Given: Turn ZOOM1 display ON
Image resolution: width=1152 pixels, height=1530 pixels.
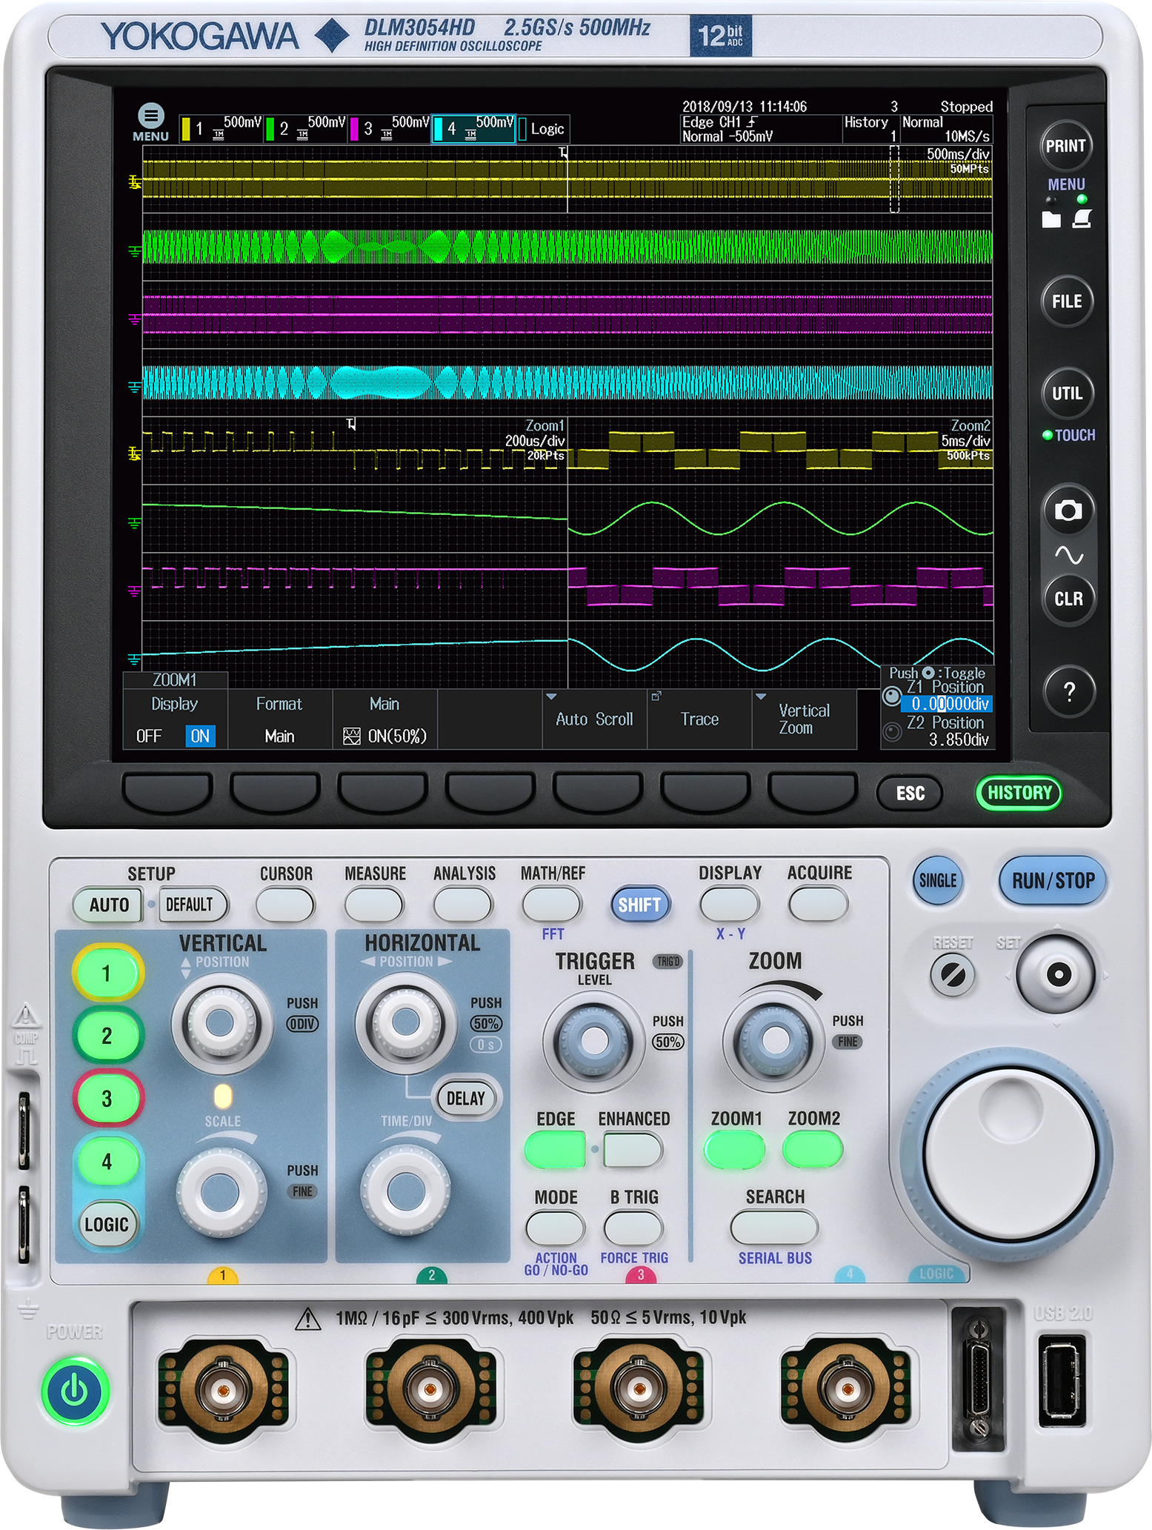Looking at the screenshot, I should 199,736.
